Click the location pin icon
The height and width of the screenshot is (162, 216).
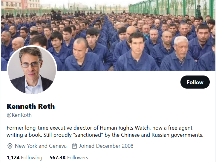click(10, 146)
